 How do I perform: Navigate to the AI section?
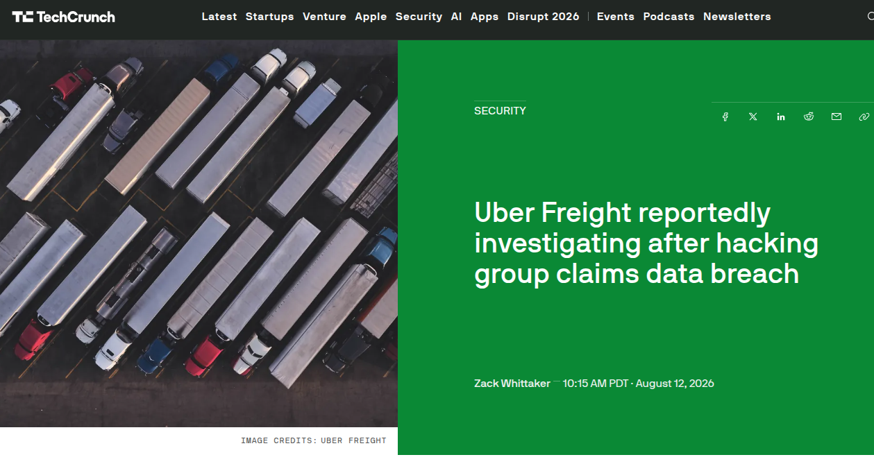pyautogui.click(x=456, y=17)
